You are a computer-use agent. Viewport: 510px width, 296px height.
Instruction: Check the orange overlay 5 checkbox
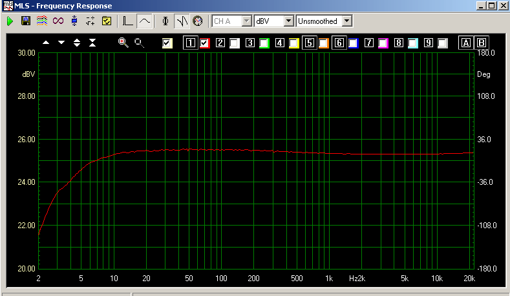coord(323,43)
